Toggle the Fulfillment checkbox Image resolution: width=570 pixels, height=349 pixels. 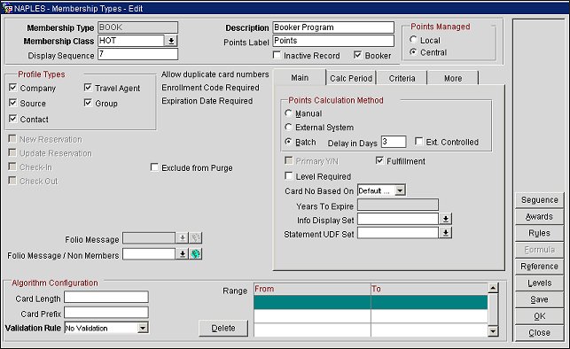point(379,160)
